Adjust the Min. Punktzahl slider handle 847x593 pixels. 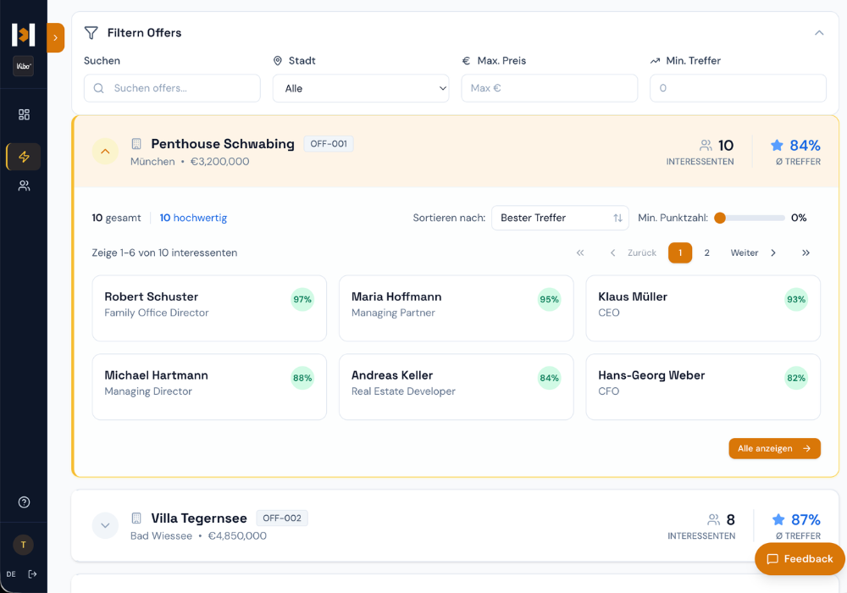coord(719,218)
